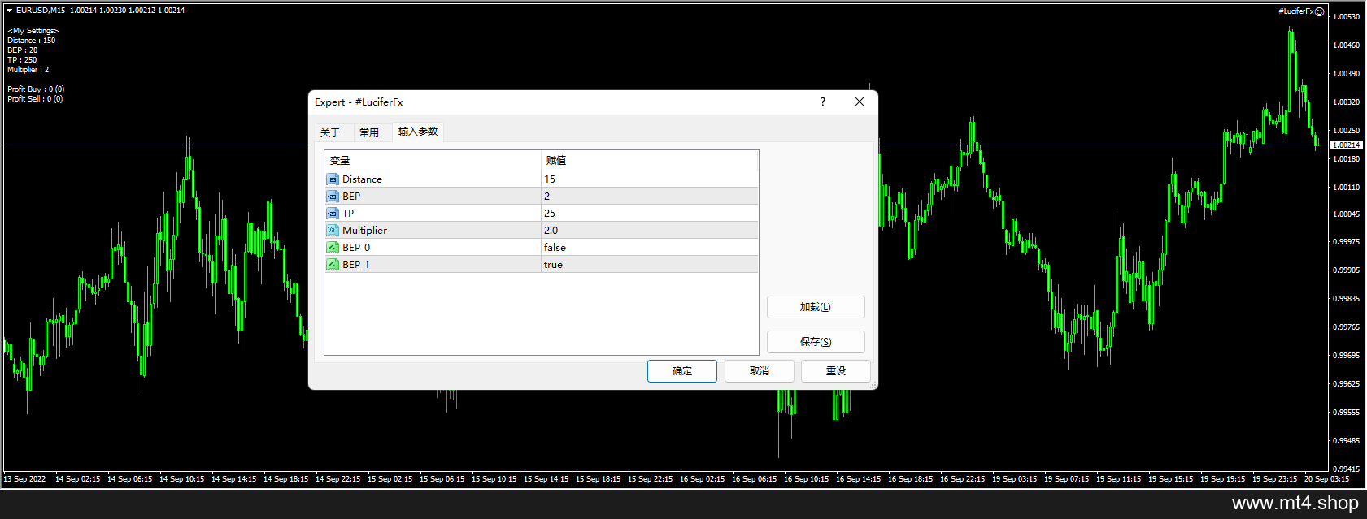Edit the TP value 25
The height and width of the screenshot is (519, 1367).
tap(650, 214)
